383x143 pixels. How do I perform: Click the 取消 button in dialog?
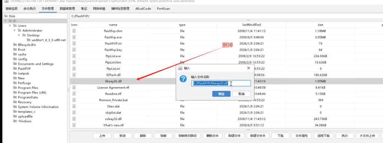coord(241,94)
